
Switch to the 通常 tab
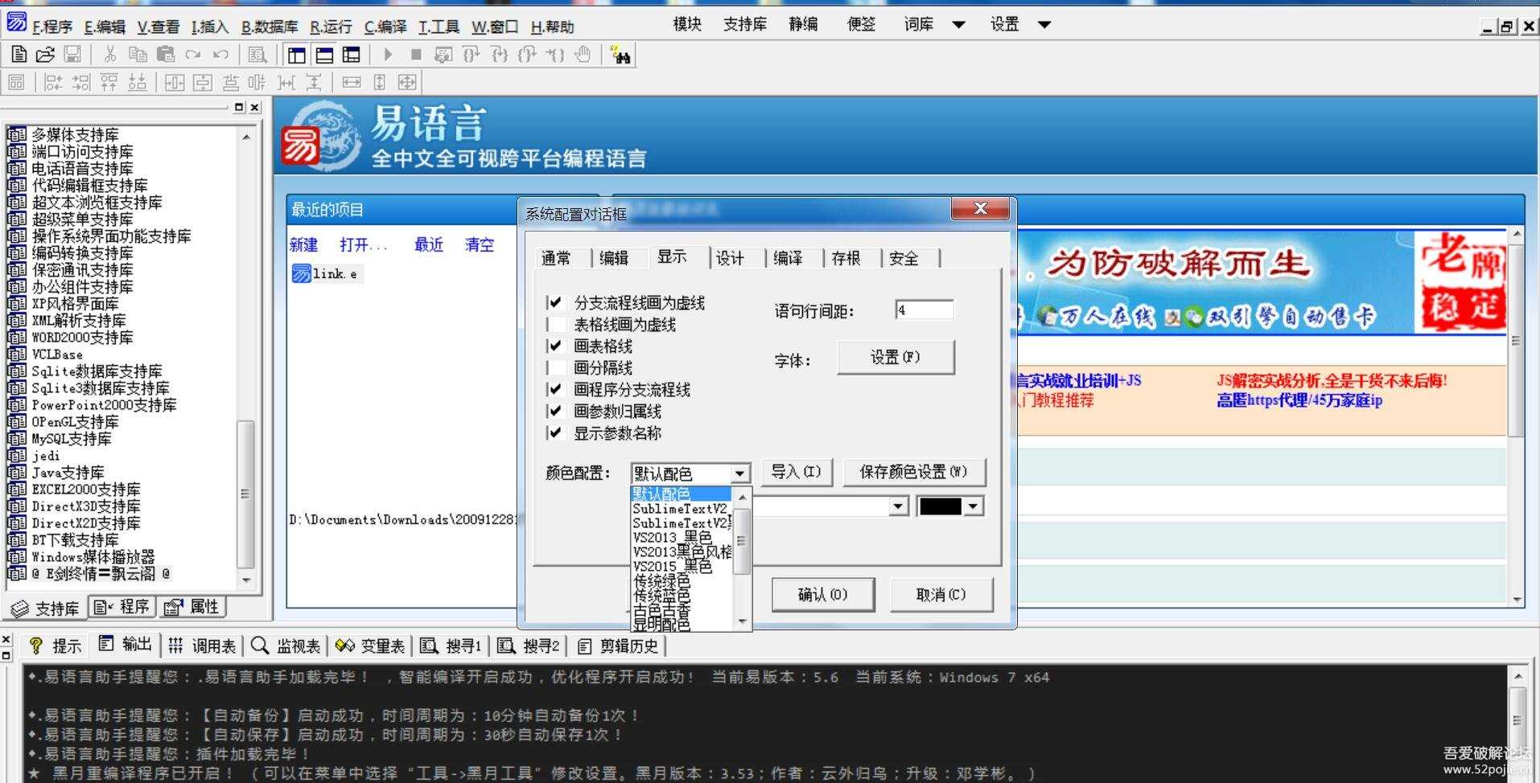(557, 257)
